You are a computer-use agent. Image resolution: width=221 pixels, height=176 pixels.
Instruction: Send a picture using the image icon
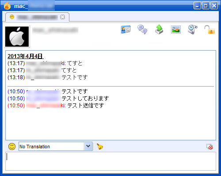coord(176,29)
